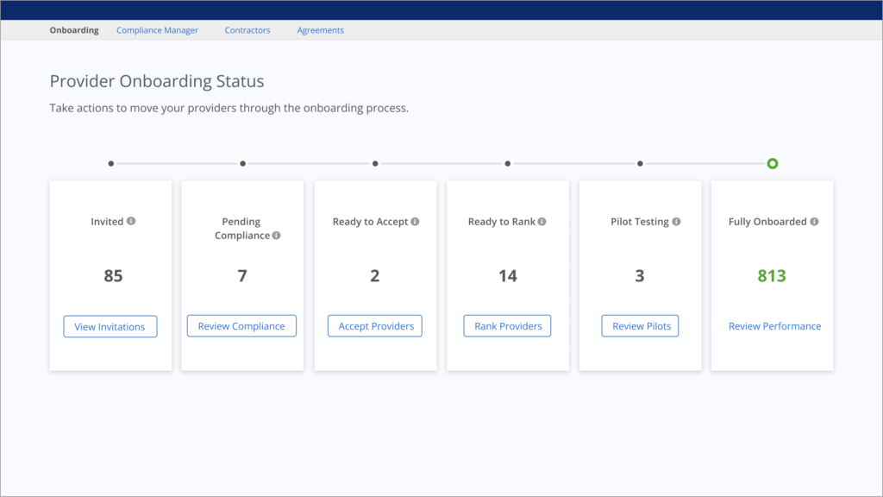Switch to the Onboarding tab

tap(74, 30)
